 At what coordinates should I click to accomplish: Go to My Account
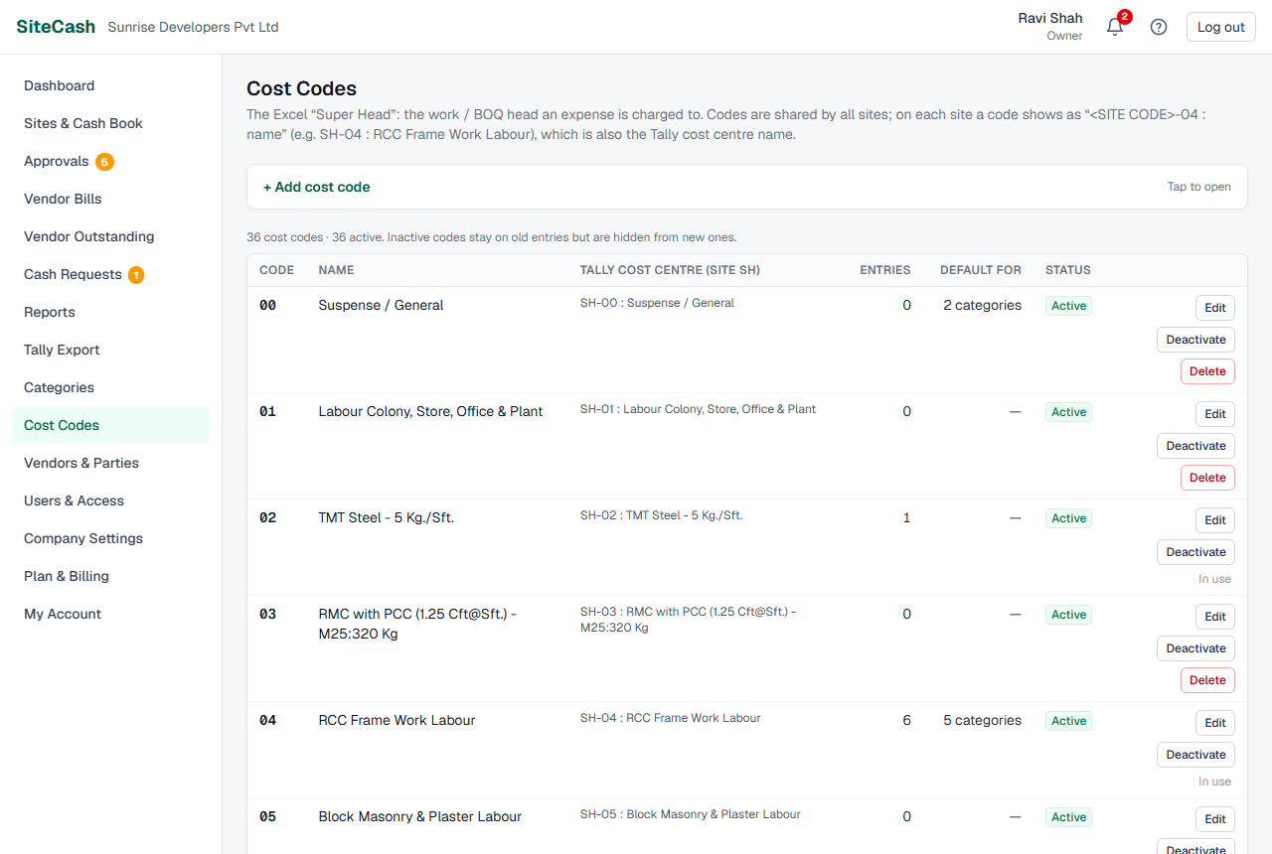point(110,614)
